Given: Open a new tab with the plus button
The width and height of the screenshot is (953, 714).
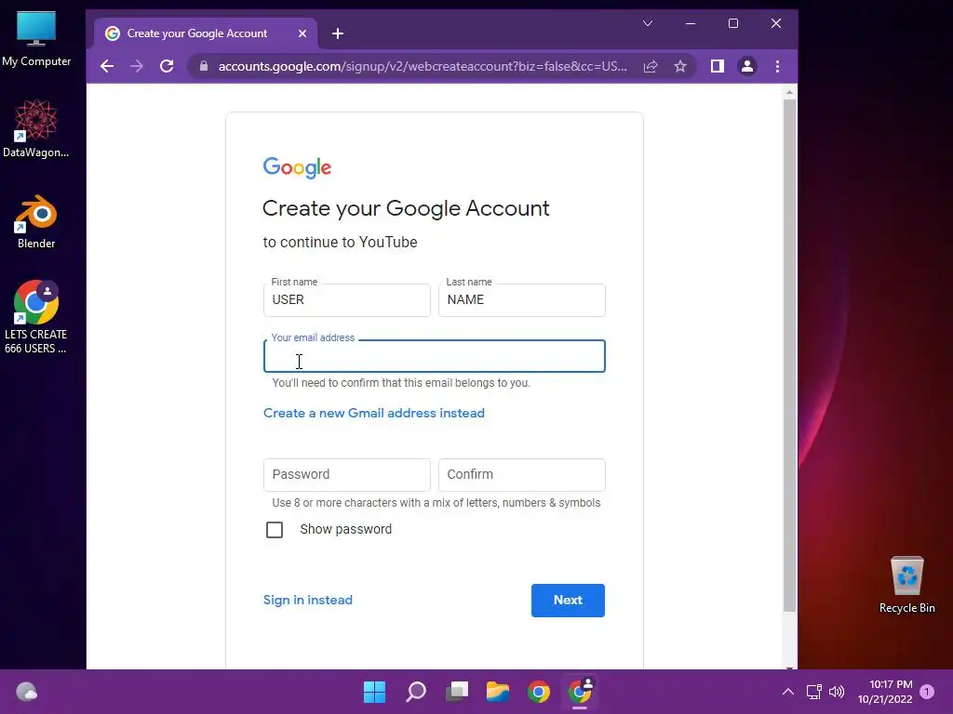Looking at the screenshot, I should pyautogui.click(x=338, y=33).
